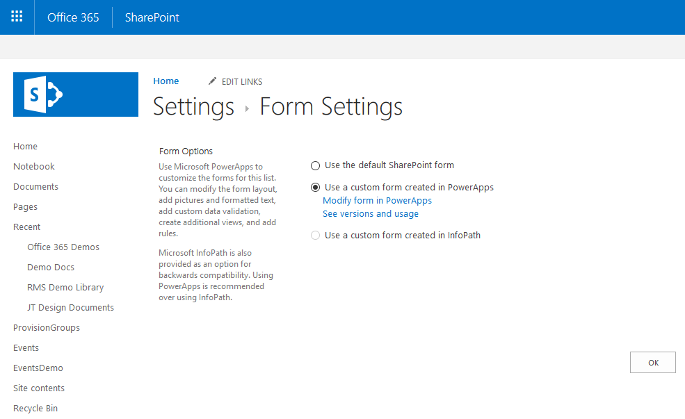The width and height of the screenshot is (685, 419).
Task: Click the Form Settings page title
Action: pyautogui.click(x=331, y=106)
